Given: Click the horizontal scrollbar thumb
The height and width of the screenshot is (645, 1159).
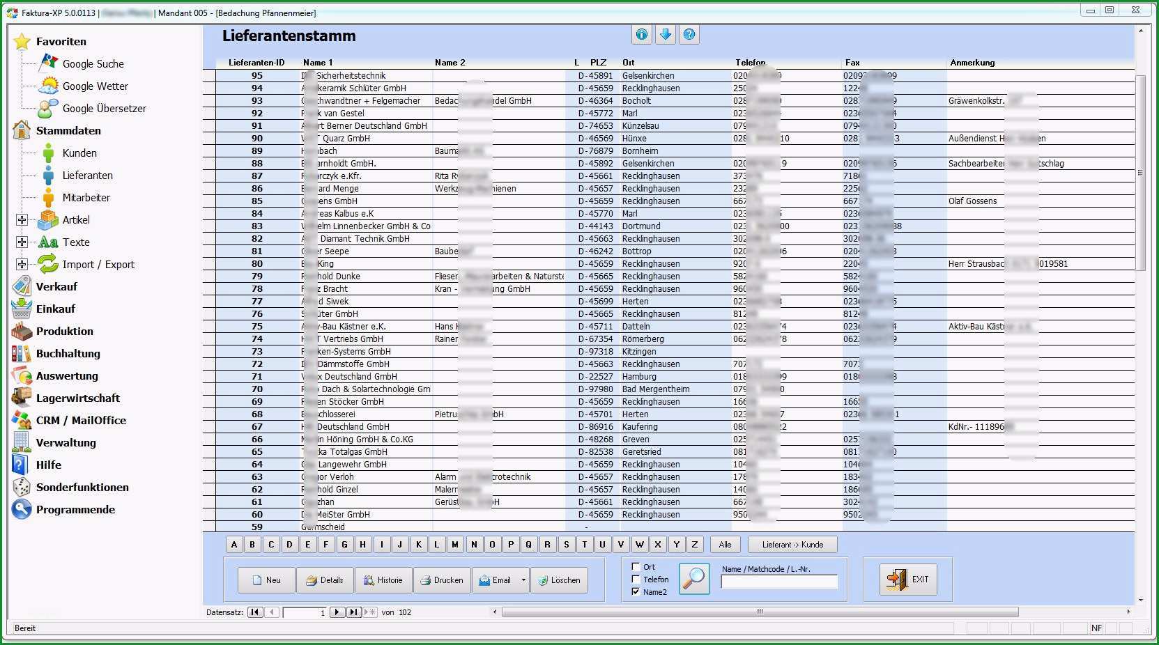Looking at the screenshot, I should point(760,612).
